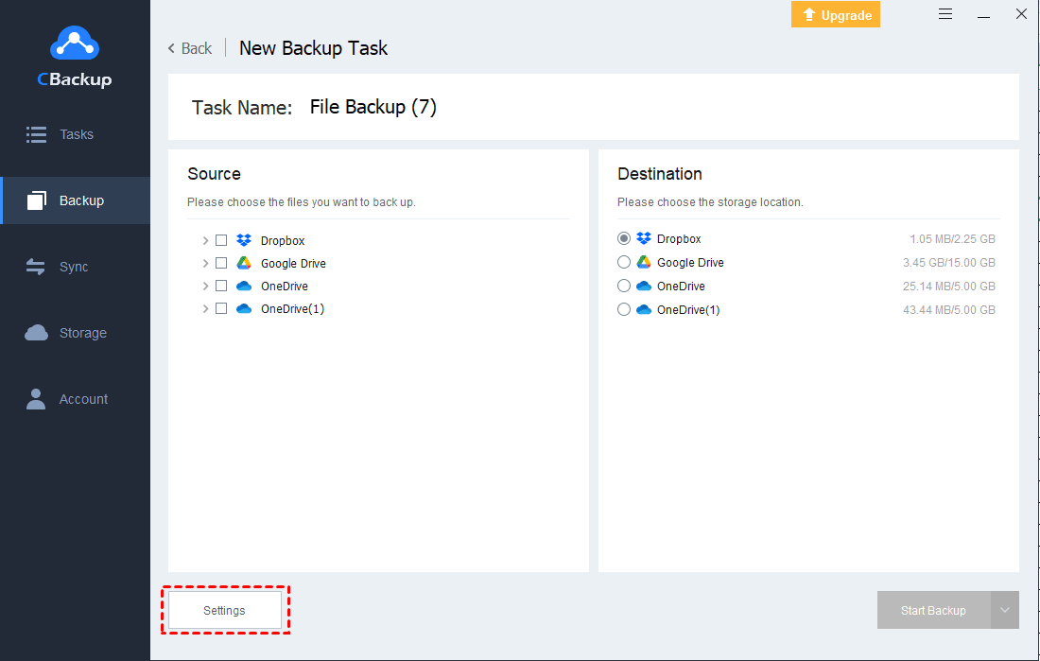Click the hamburger menu icon in title bar

click(945, 14)
